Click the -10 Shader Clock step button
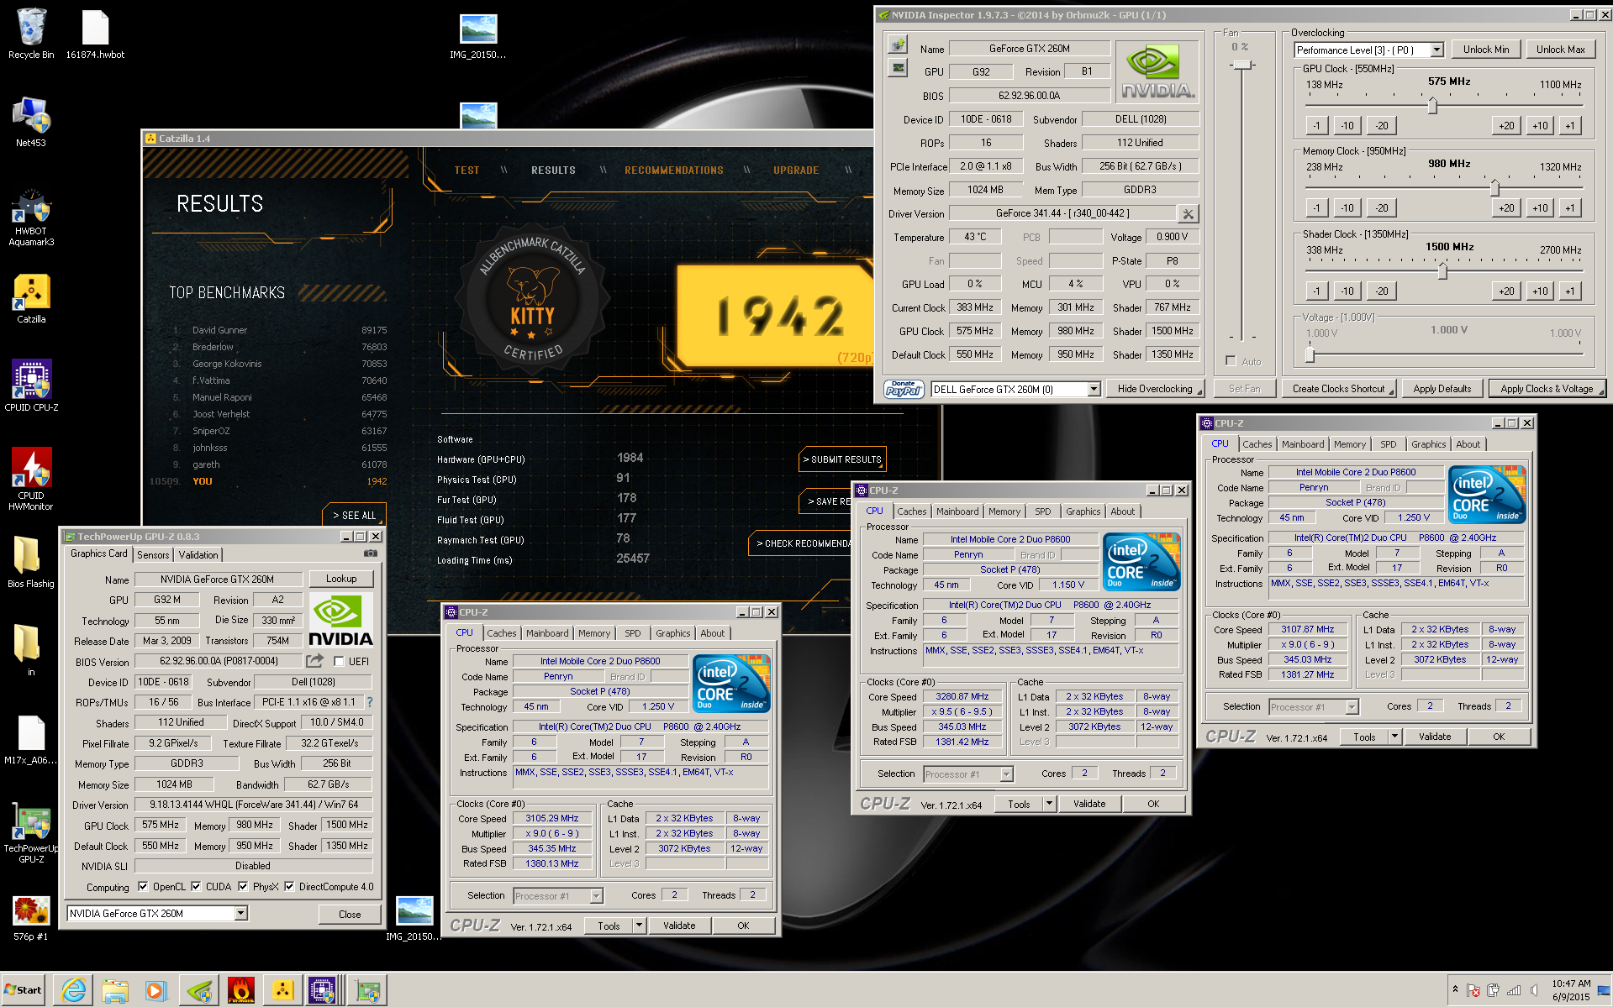Viewport: 1613px width, 1007px height. (x=1347, y=291)
